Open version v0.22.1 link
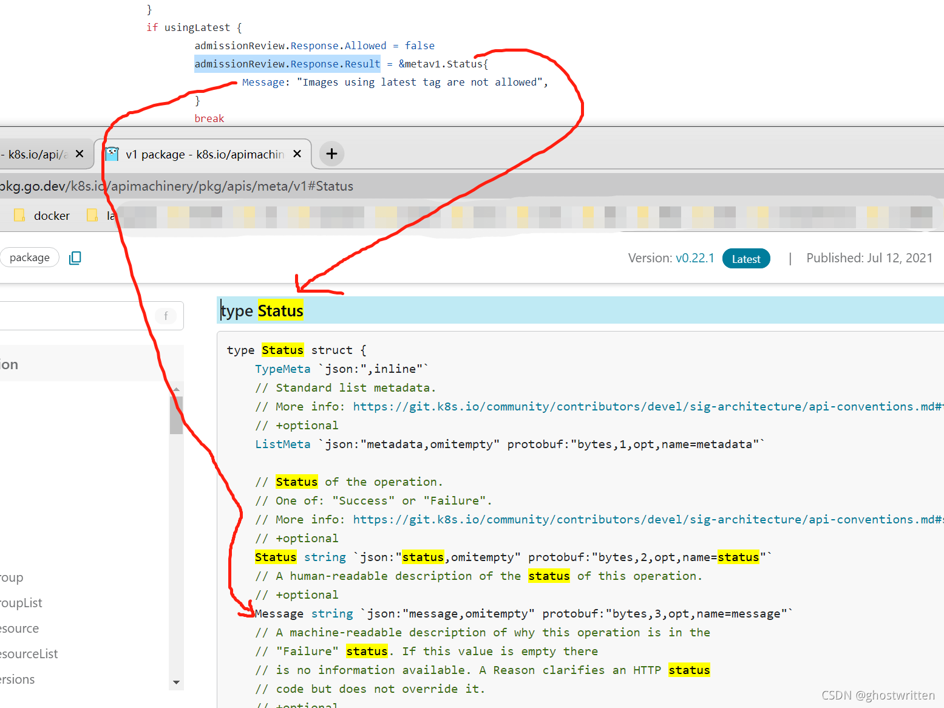 pyautogui.click(x=694, y=258)
